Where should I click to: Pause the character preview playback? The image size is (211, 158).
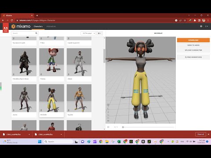point(108,127)
